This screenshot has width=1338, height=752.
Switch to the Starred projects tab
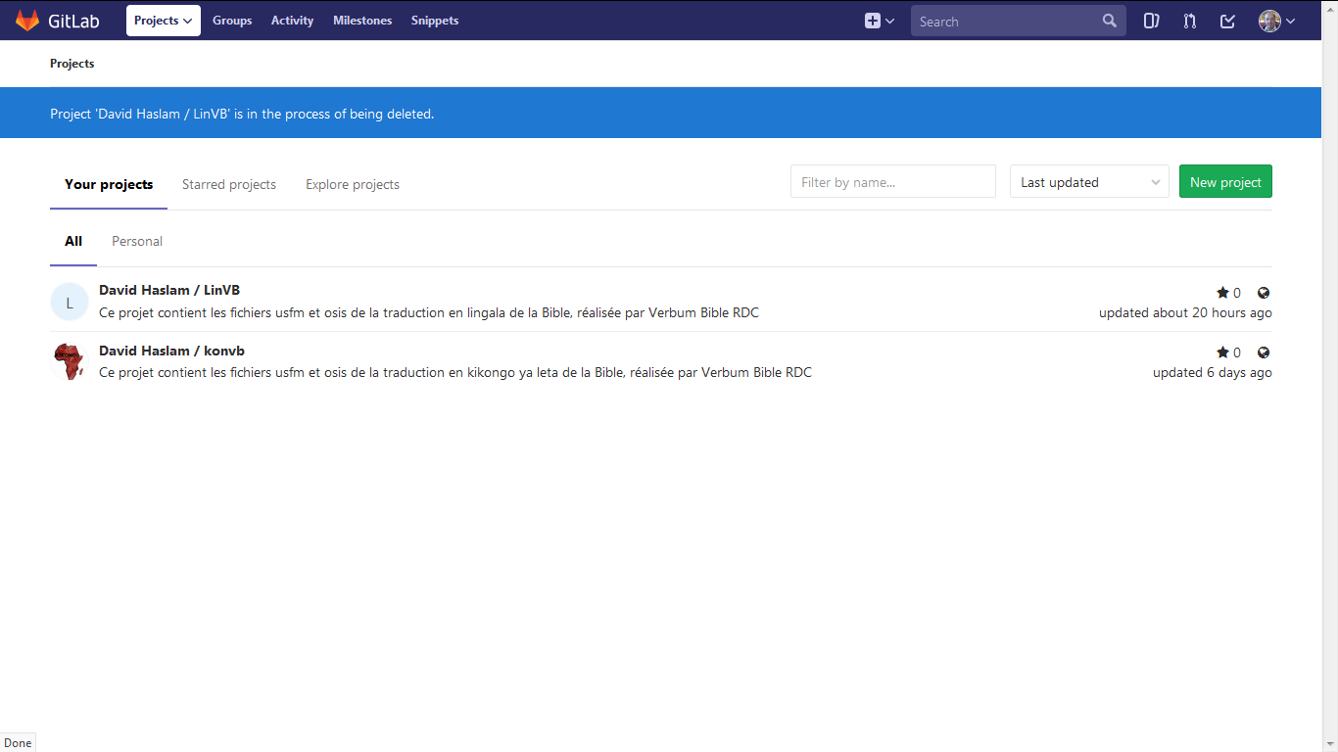coord(229,184)
